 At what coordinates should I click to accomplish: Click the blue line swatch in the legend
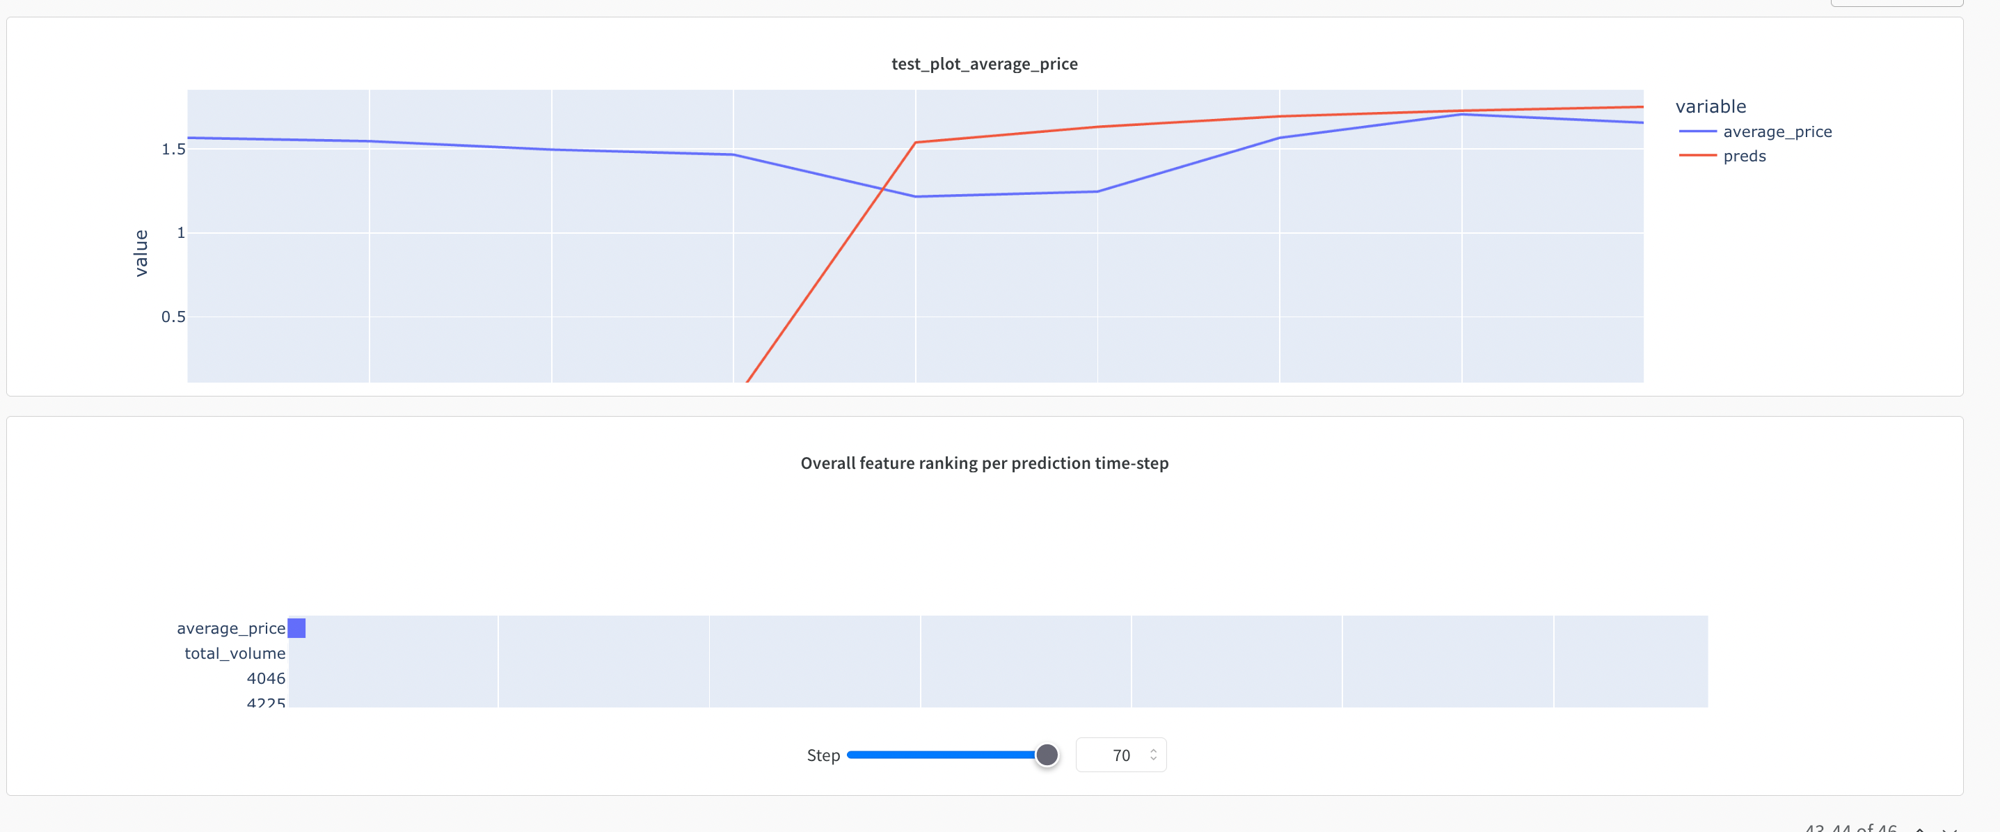click(x=1697, y=132)
